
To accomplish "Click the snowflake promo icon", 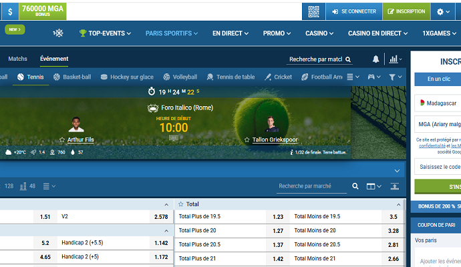I will [58, 33].
